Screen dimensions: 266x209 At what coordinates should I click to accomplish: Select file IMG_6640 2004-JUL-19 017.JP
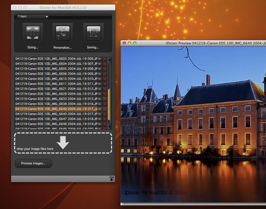(57, 114)
